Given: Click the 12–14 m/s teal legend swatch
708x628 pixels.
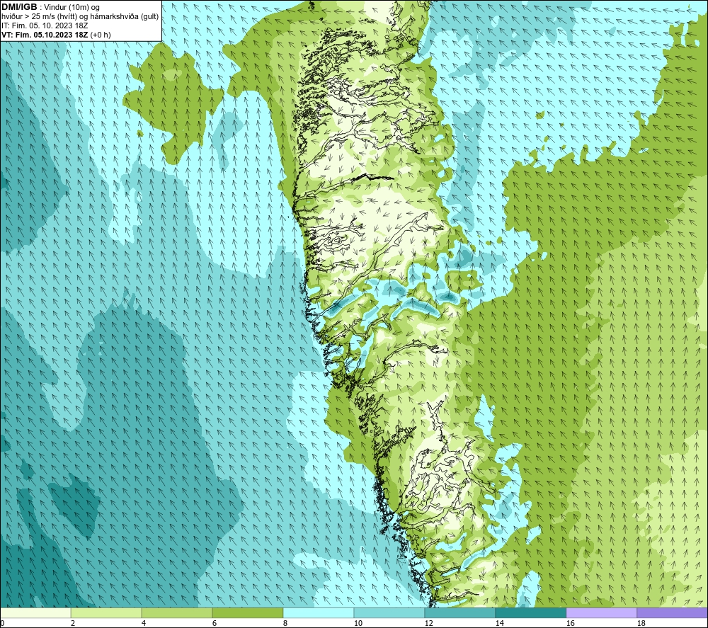Looking at the screenshot, I should click(459, 613).
